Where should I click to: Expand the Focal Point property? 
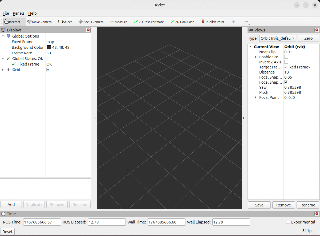pos(256,98)
